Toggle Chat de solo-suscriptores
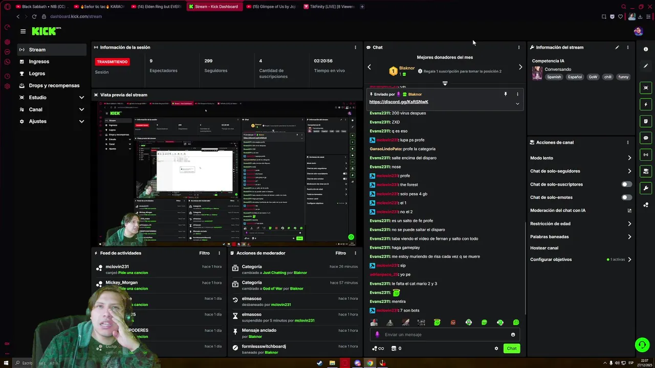Screen dimensions: 655x368 pyautogui.click(x=626, y=184)
